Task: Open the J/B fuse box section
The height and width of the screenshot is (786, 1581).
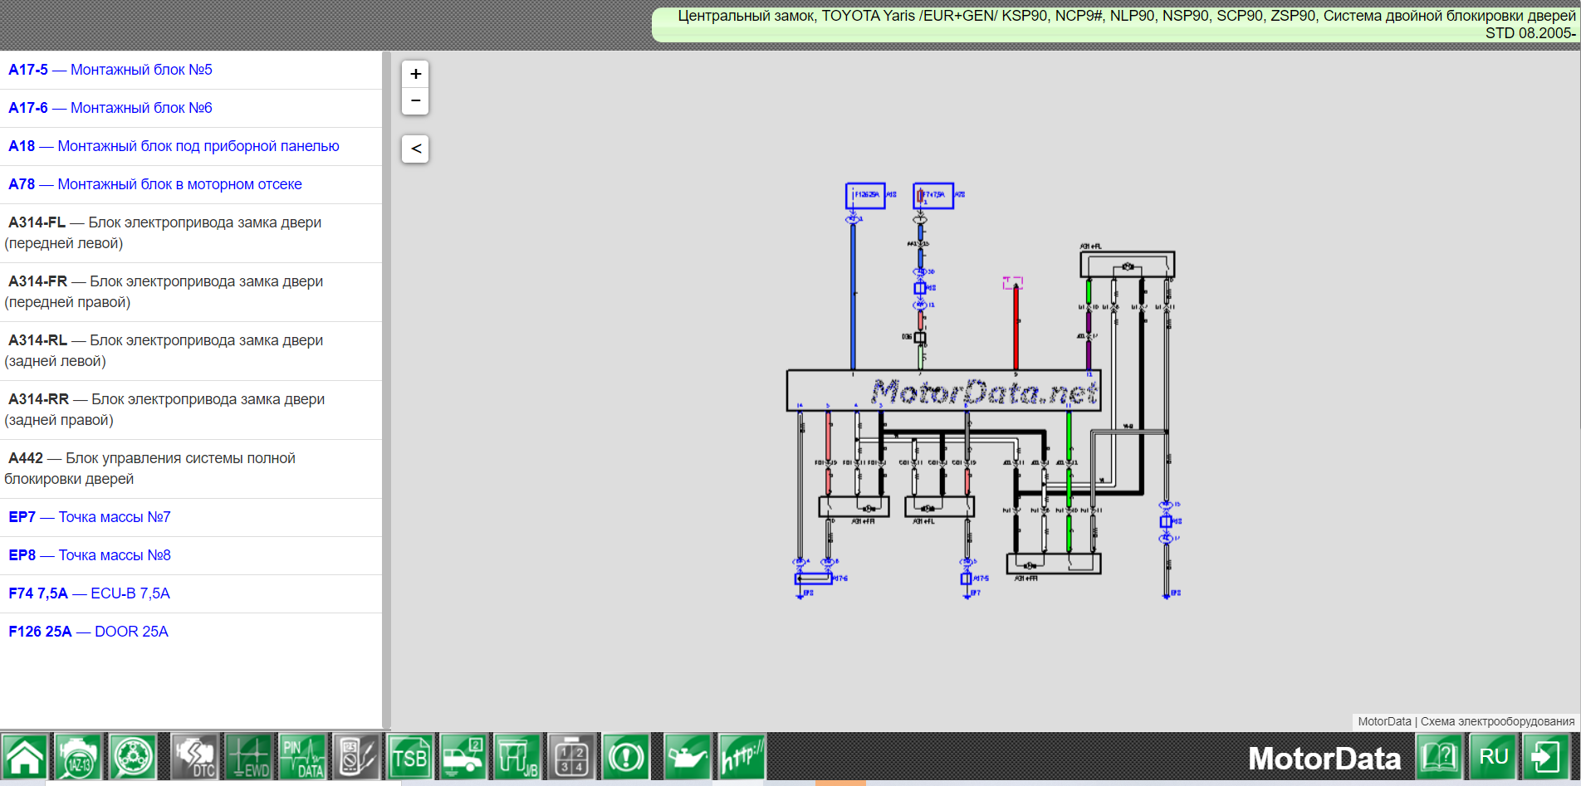Action: click(x=517, y=757)
